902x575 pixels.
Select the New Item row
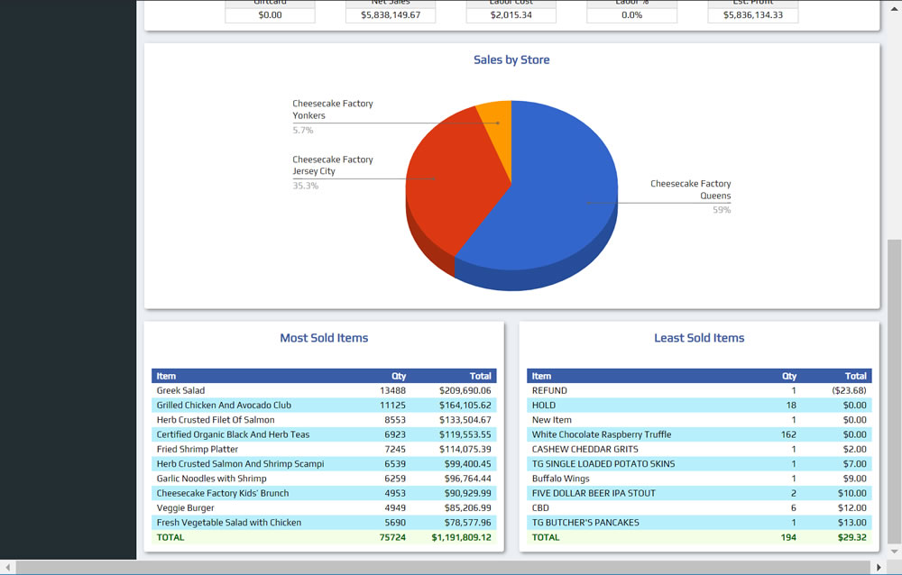point(699,420)
